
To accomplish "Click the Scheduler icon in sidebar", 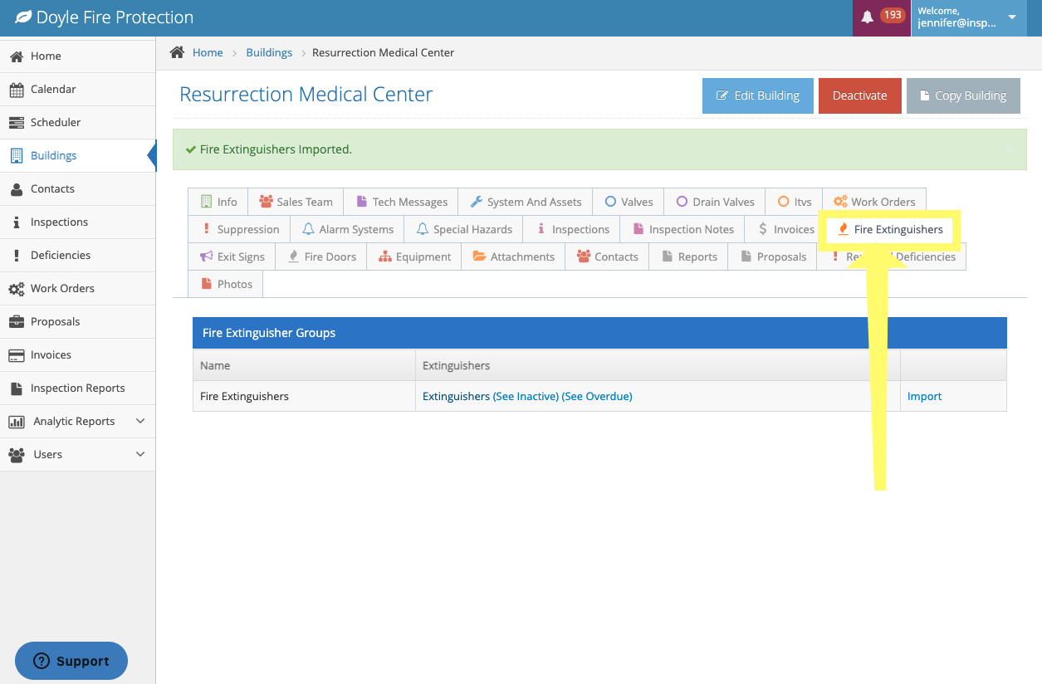I will (16, 123).
